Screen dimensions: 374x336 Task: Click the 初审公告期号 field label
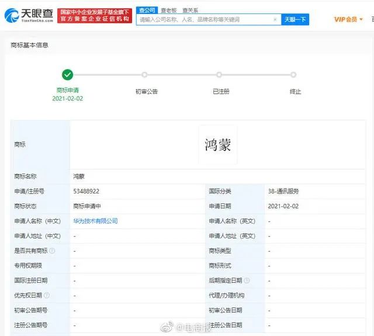tap(31, 310)
